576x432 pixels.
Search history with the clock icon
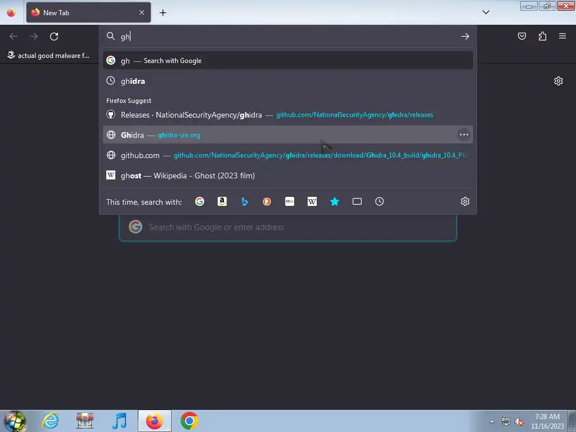point(380,201)
